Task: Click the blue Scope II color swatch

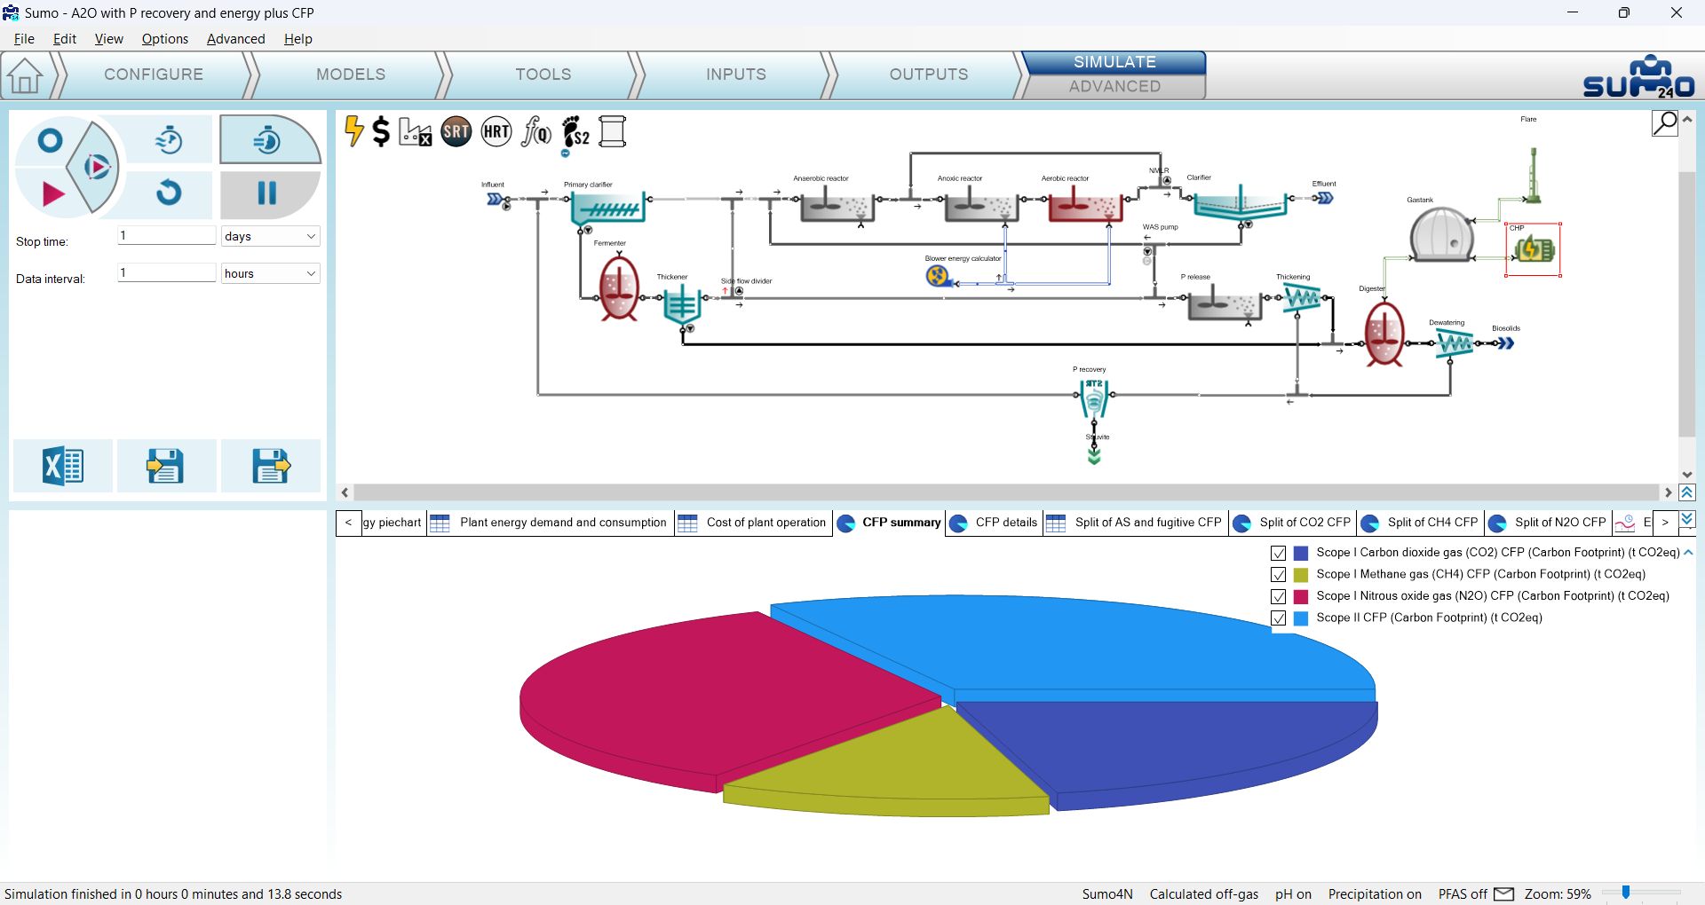Action: [1301, 618]
